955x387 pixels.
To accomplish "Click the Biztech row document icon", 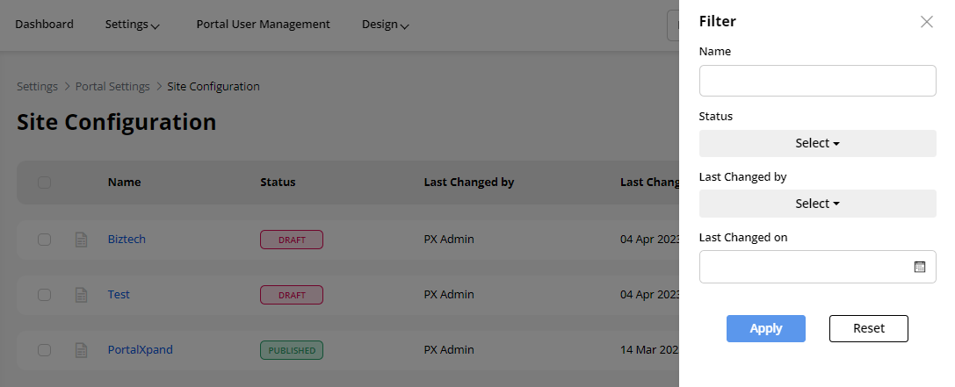I will [x=81, y=240].
